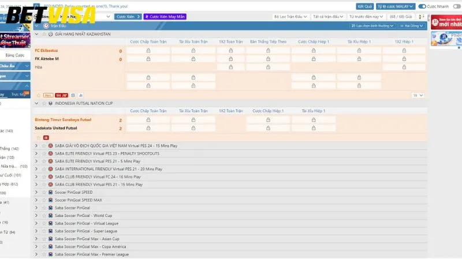Star the FC Ekibastuz vs FK Aktobe match
Screen dimensions: 462x259
(38, 95)
